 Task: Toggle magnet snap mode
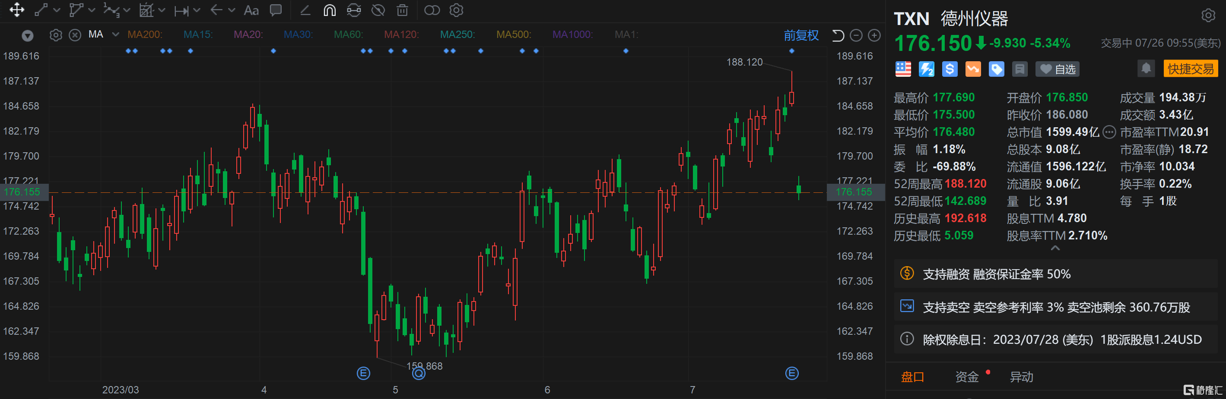329,10
